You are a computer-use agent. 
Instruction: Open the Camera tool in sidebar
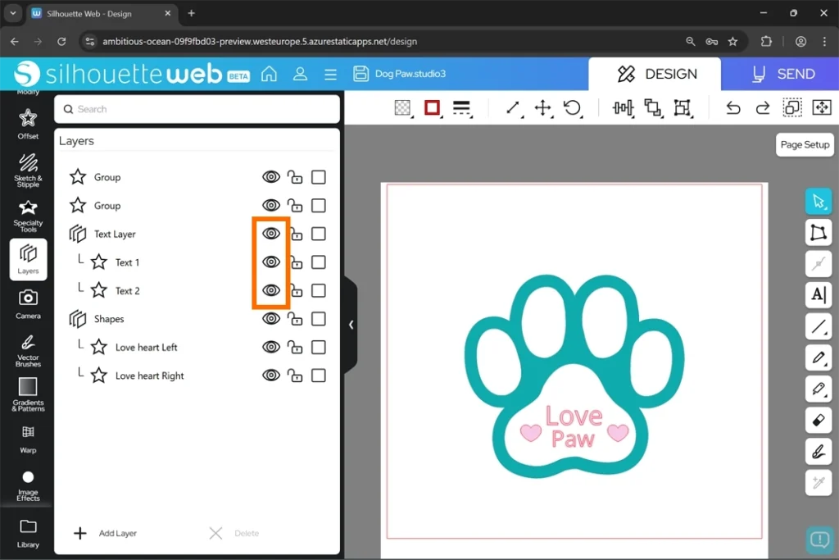(x=28, y=303)
